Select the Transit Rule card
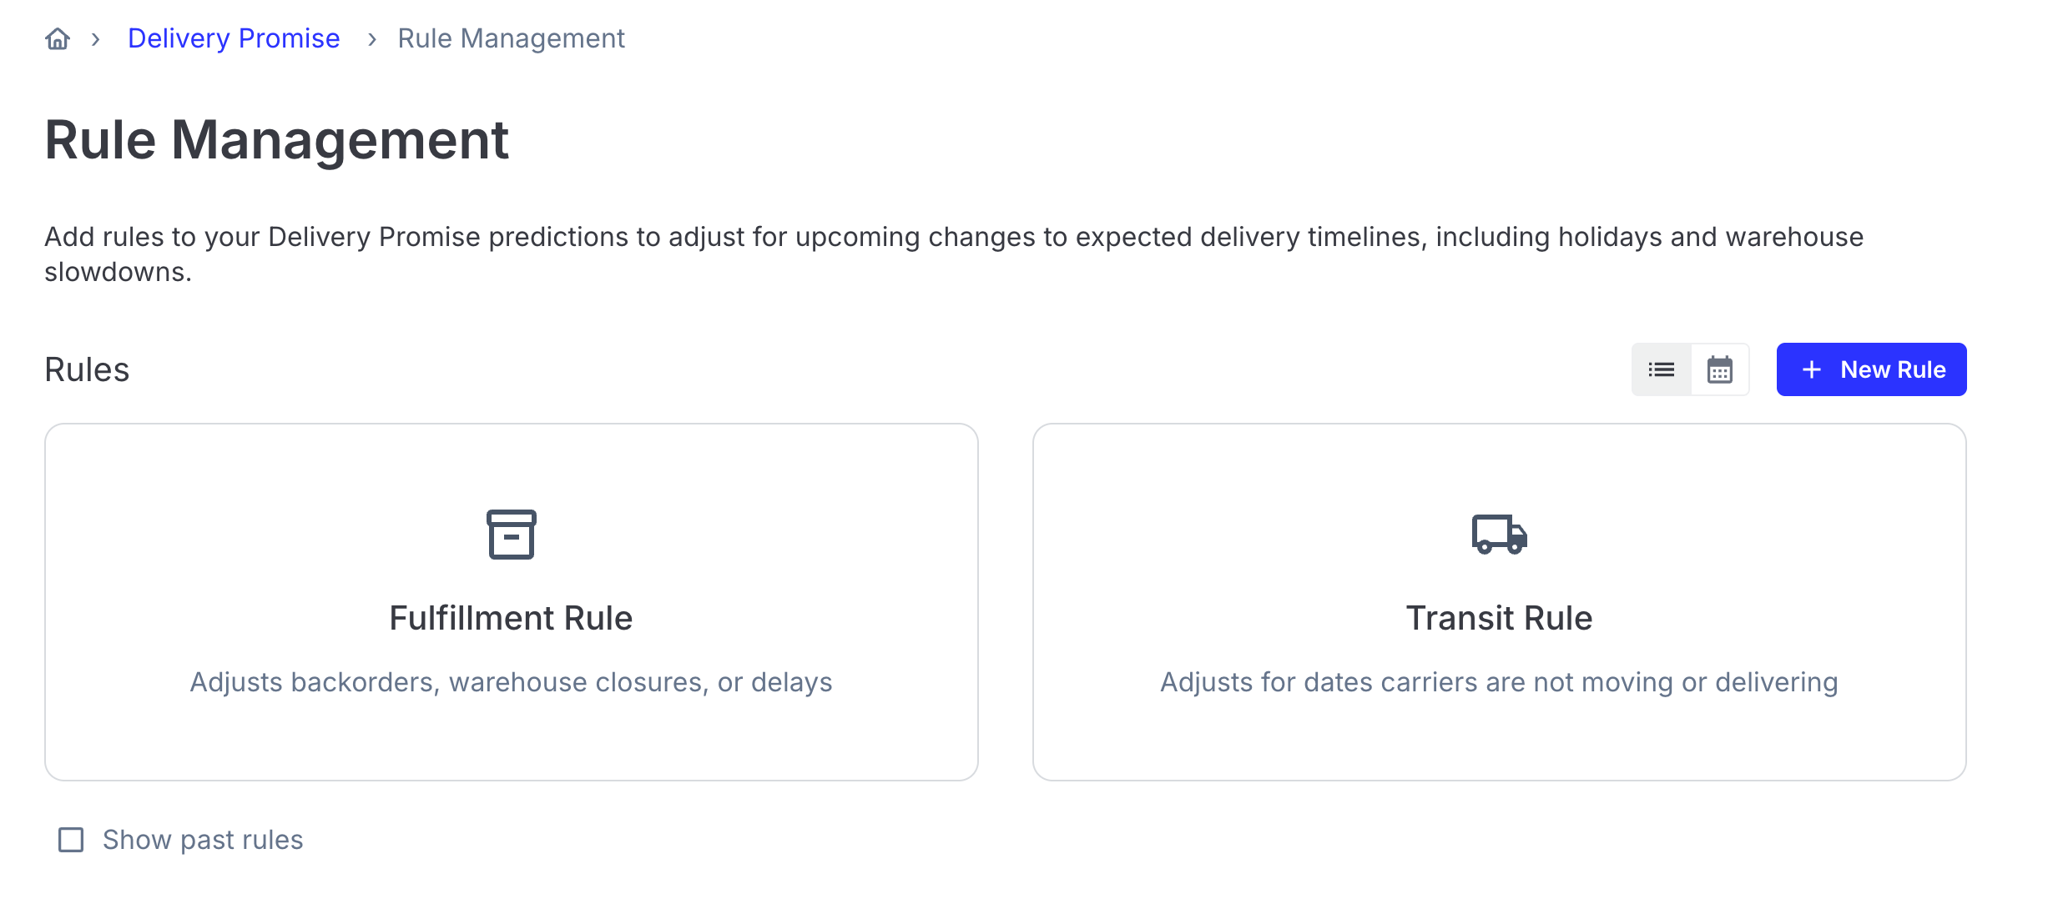Screen dimensions: 2048x899 (x=1500, y=602)
